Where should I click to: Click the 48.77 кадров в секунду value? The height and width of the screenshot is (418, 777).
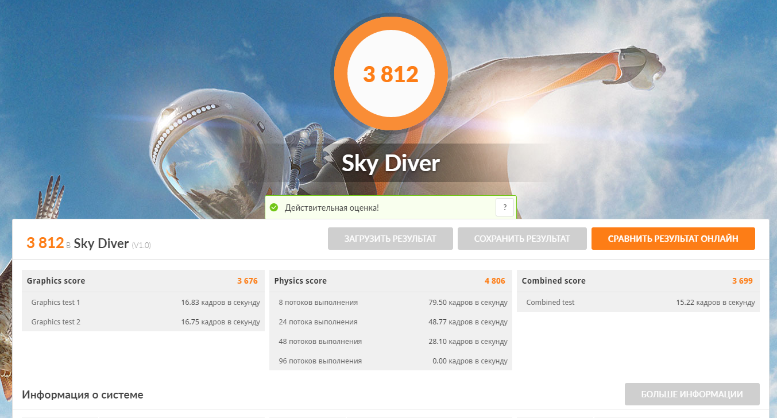pos(468,322)
